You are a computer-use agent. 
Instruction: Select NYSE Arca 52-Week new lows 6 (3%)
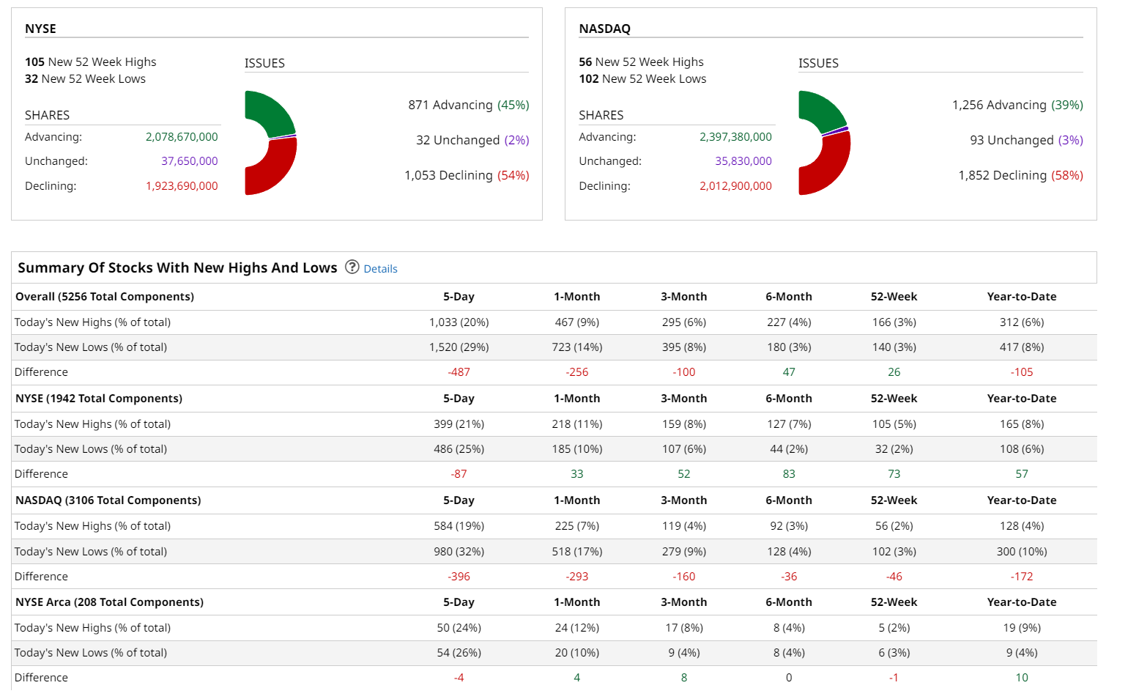click(894, 653)
